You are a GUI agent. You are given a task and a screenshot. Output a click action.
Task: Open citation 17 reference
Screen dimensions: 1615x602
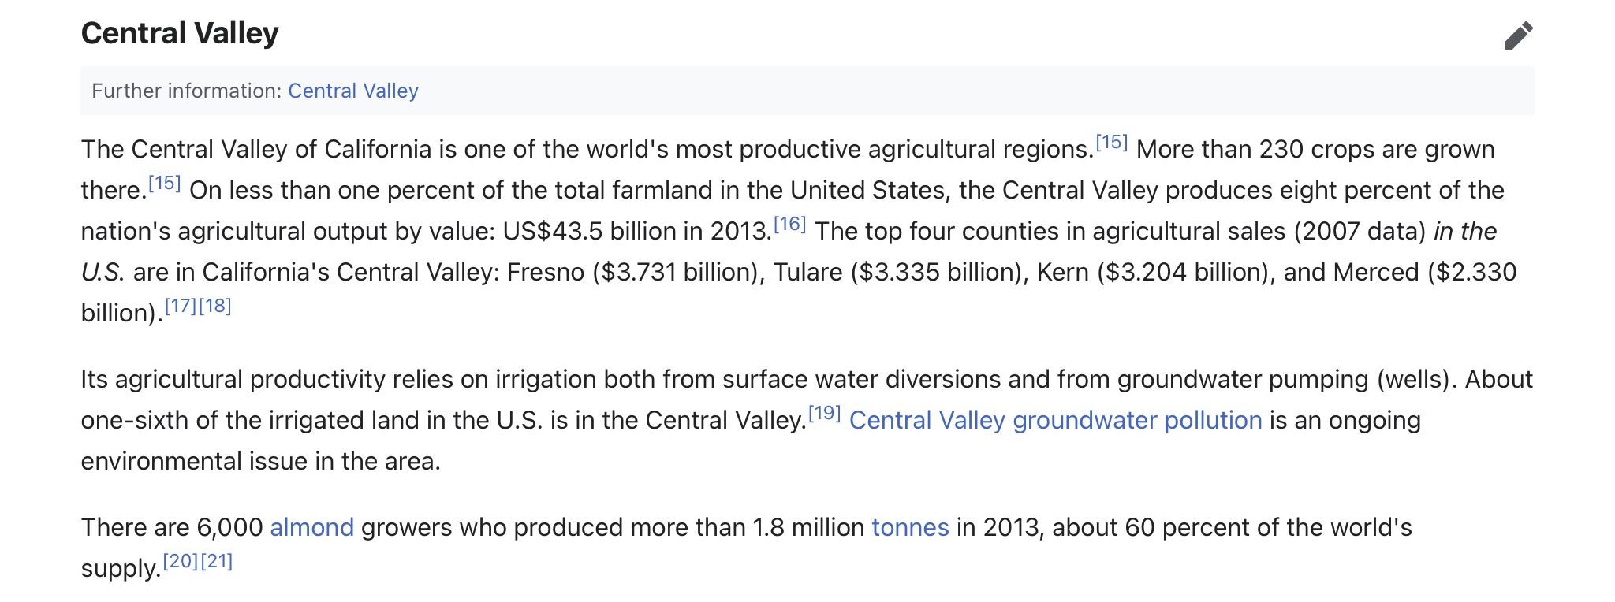pyautogui.click(x=181, y=307)
